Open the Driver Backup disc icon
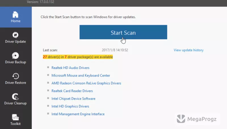Screen dimensions: 227x129 [15, 55]
